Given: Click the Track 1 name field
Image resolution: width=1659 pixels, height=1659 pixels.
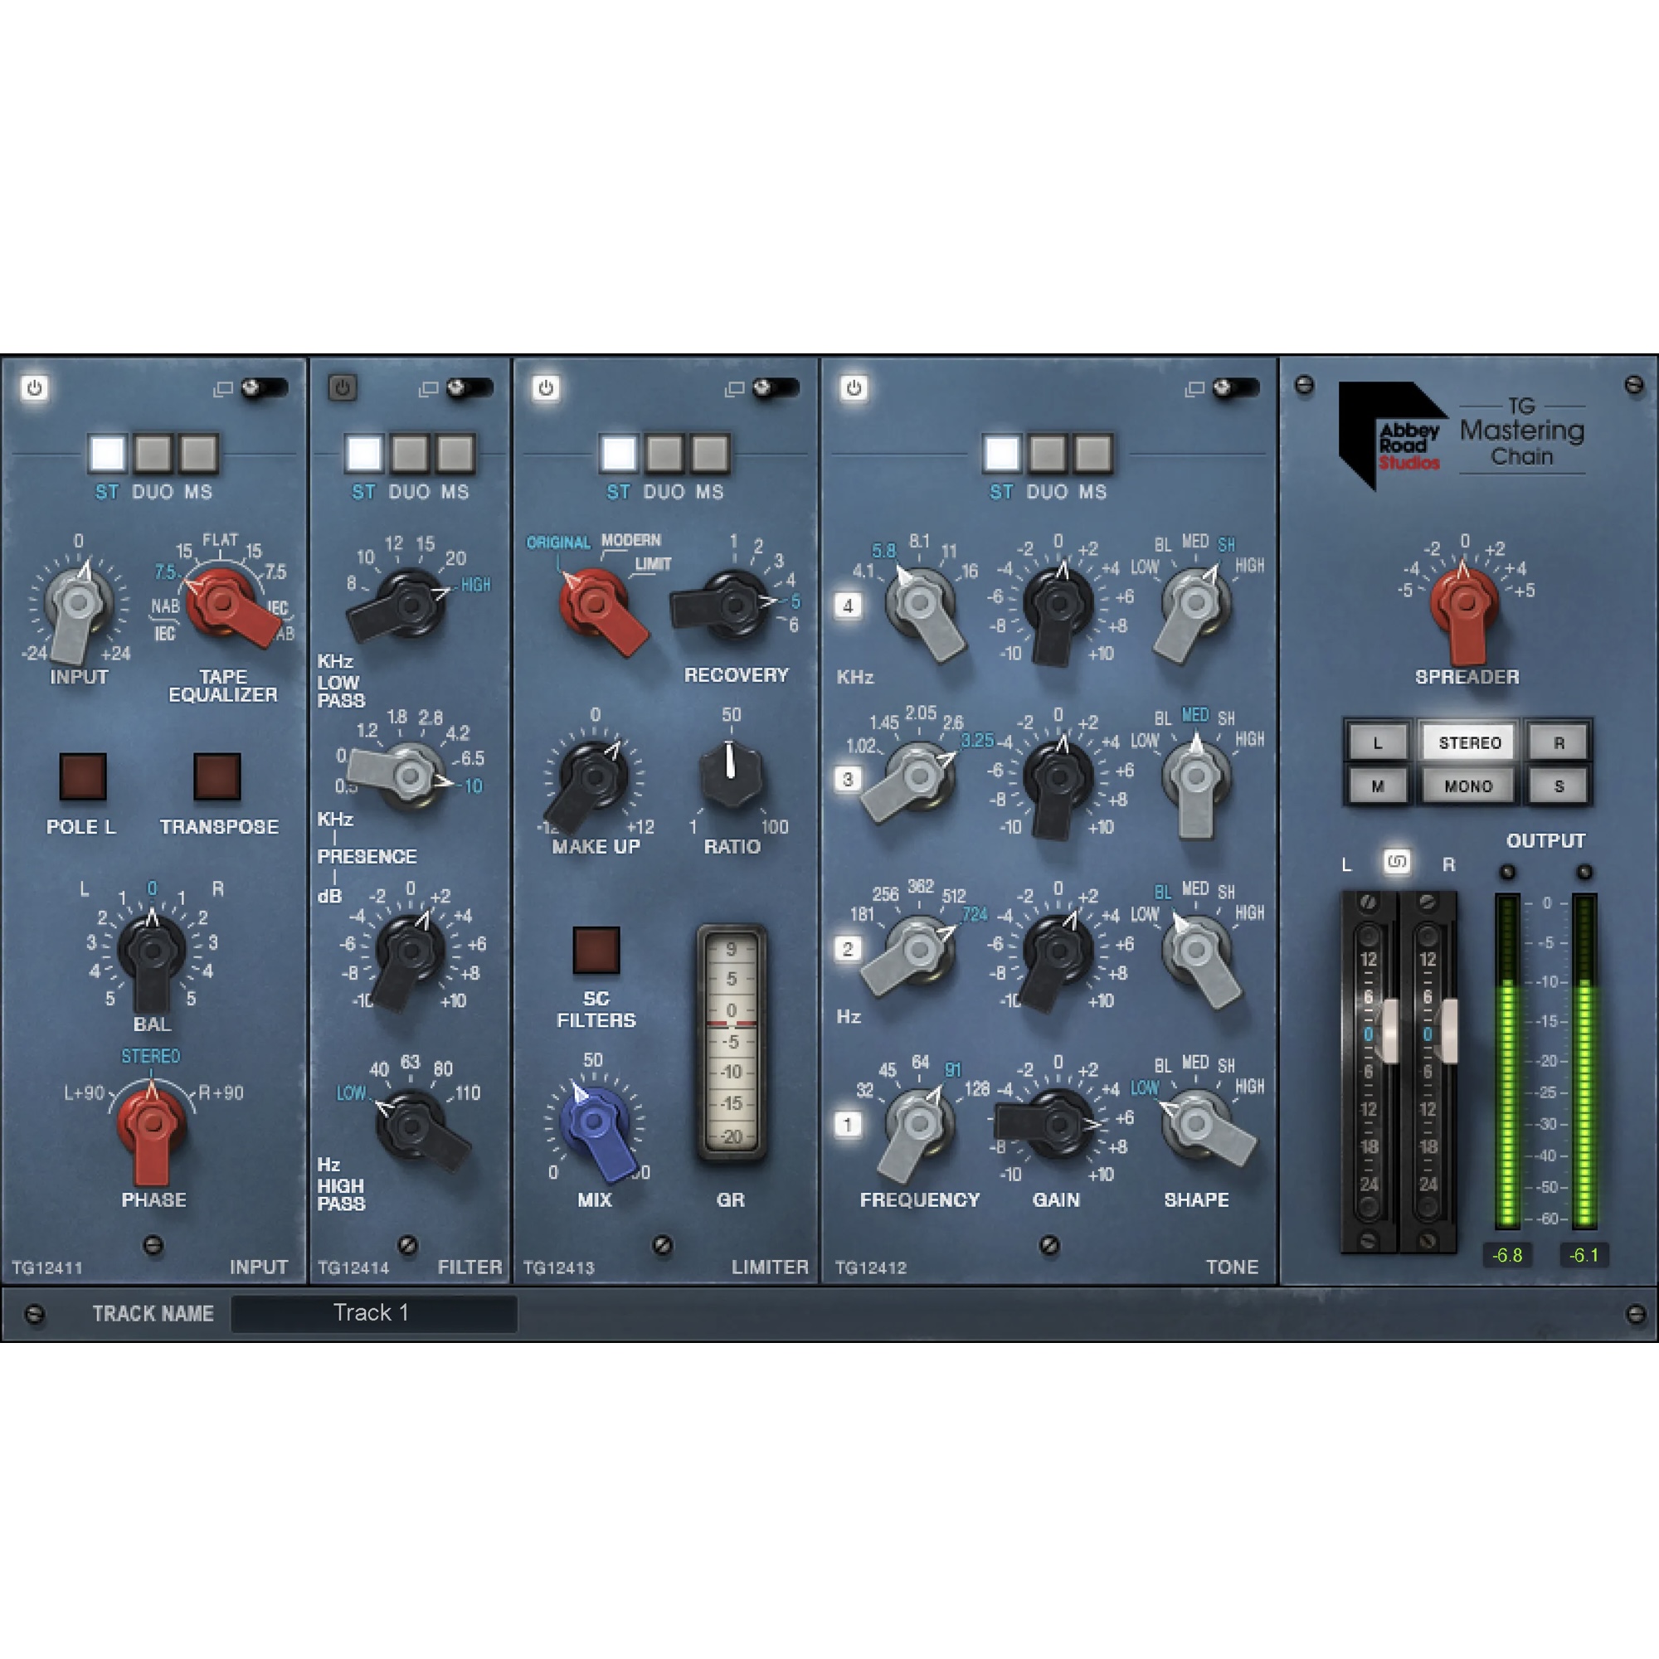Looking at the screenshot, I should point(375,1312).
